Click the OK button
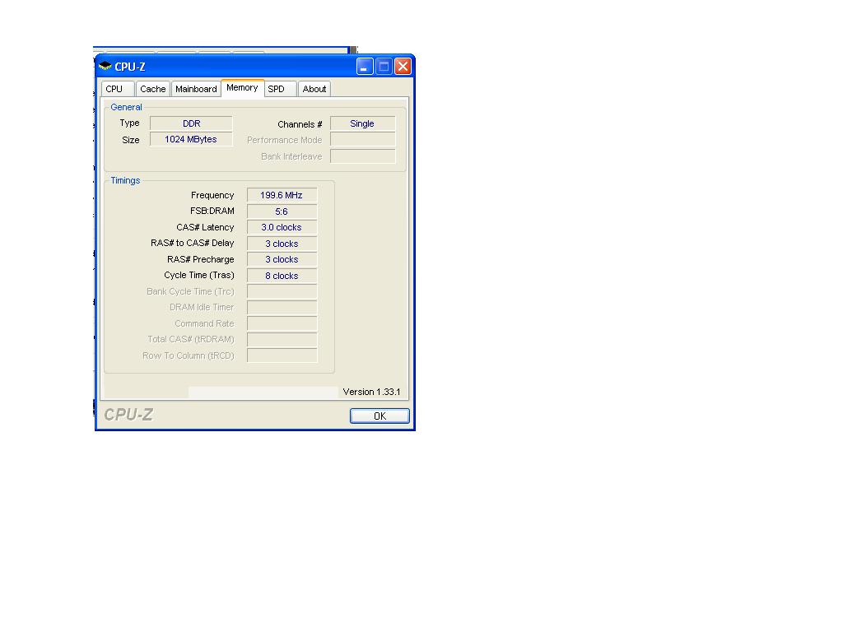Screen dimensions: 843x632 [x=380, y=416]
